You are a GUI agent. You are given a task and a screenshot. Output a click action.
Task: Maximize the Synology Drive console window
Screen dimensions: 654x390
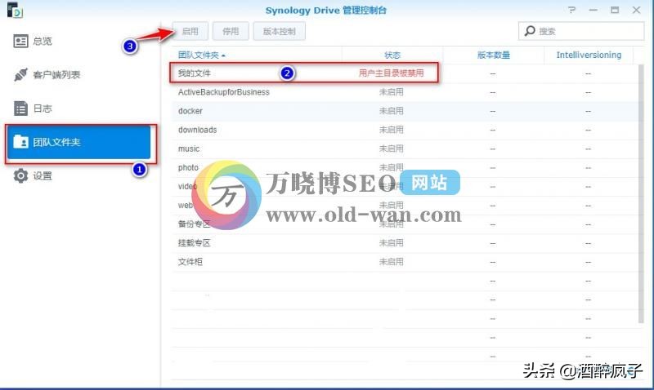click(615, 10)
